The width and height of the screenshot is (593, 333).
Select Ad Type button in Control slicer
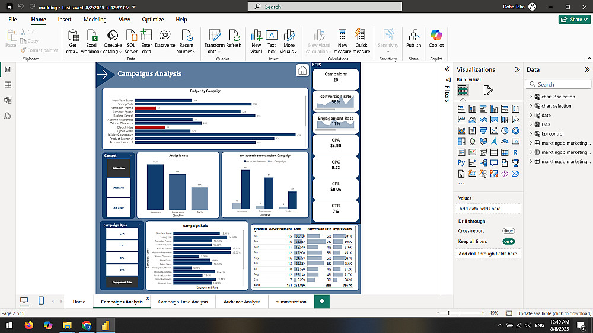(119, 207)
